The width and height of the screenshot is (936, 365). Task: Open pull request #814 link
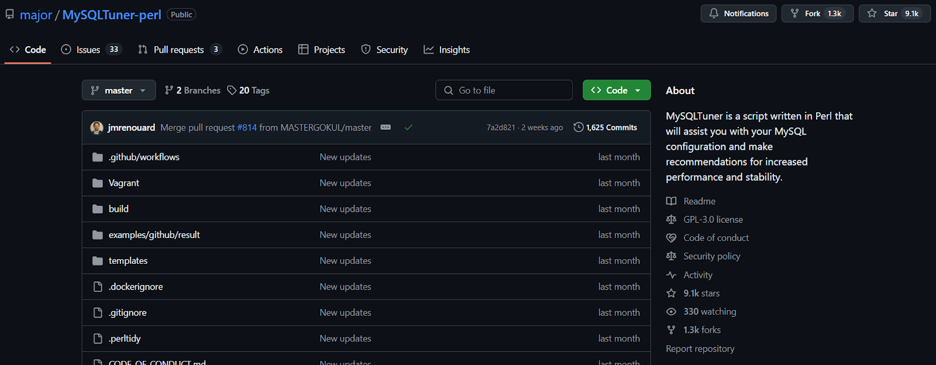pos(247,128)
